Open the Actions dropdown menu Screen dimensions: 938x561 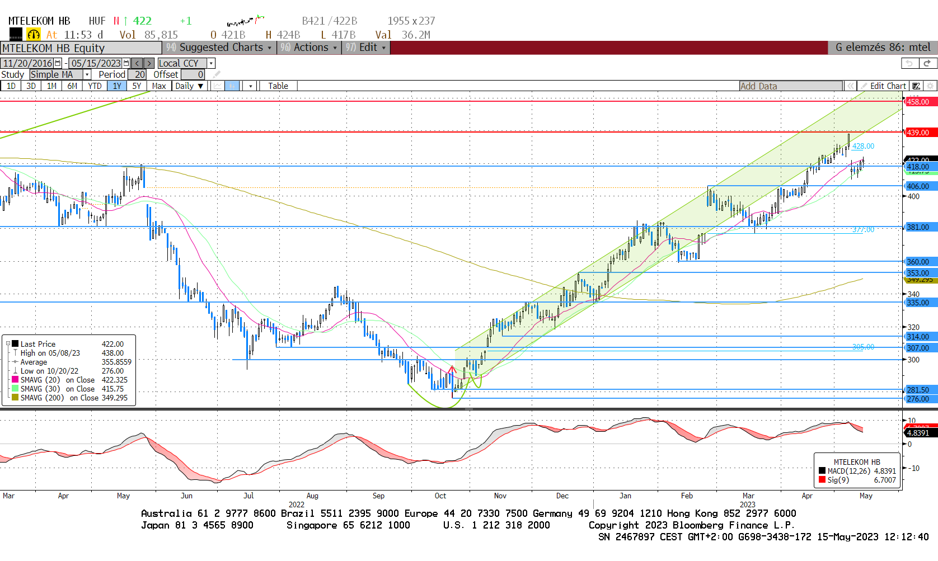309,48
